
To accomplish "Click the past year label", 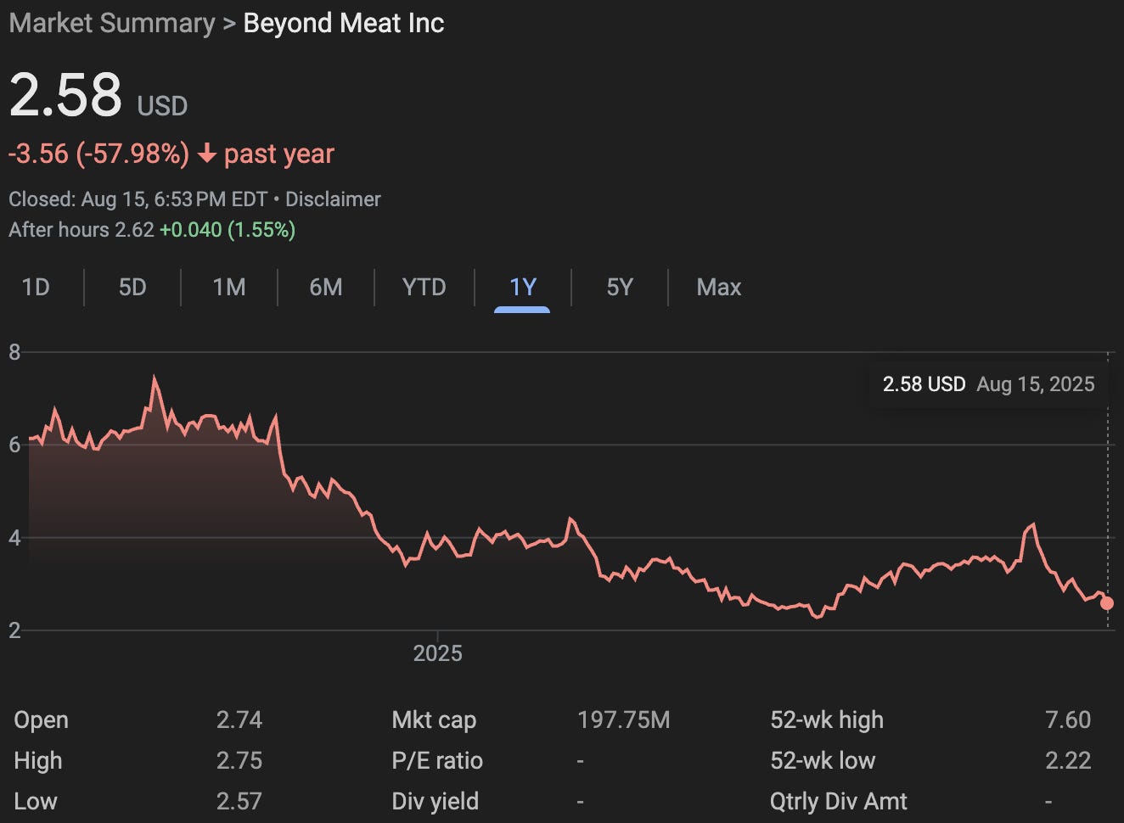I will tap(279, 154).
